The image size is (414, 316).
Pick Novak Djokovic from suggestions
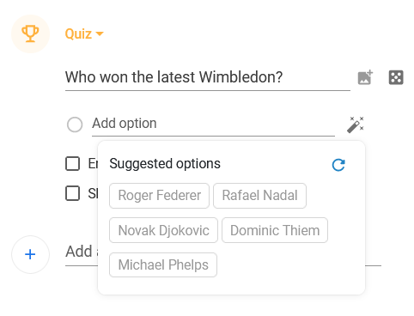point(163,230)
